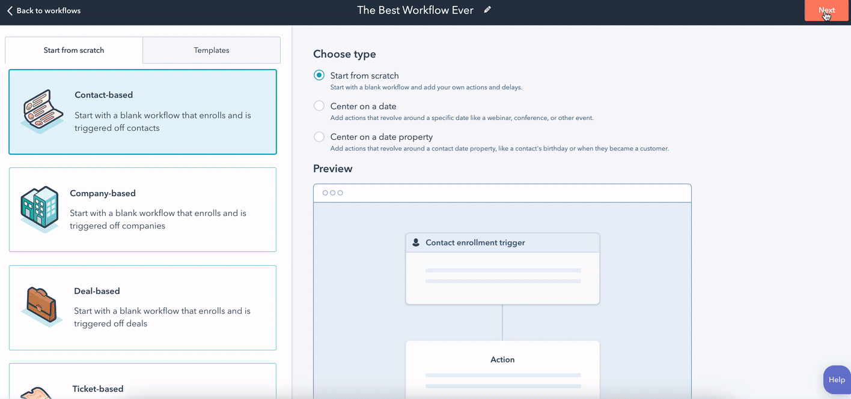Select the Company-based workflow card
851x399 pixels.
click(x=142, y=209)
